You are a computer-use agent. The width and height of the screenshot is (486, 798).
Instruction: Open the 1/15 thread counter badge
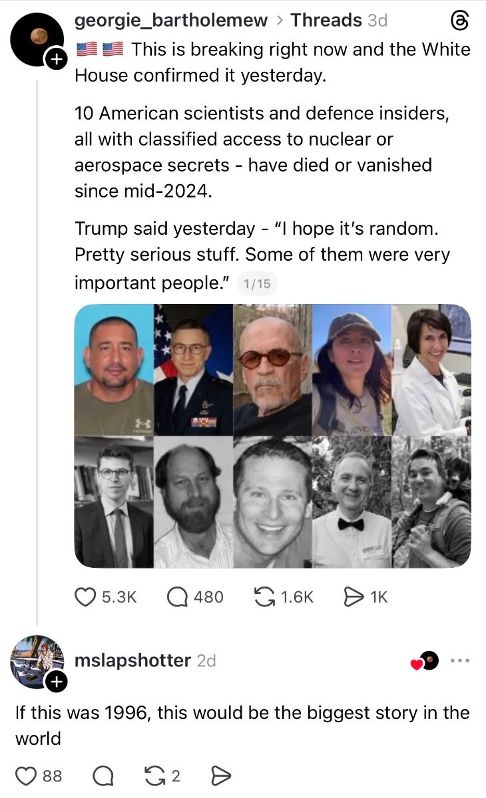coord(257,284)
